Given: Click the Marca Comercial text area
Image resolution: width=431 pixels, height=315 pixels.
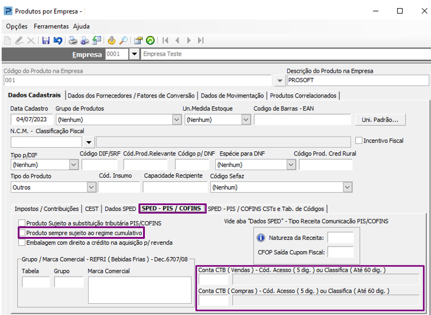Looking at the screenshot, I should click(140, 290).
